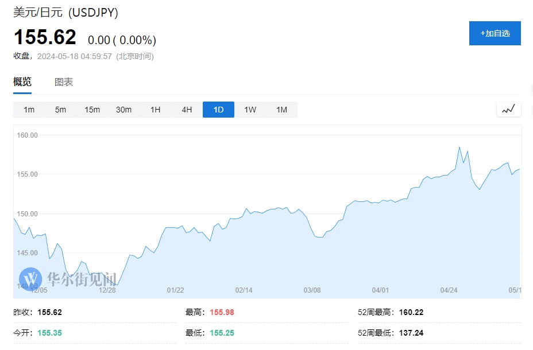Click the 美元/日元 (USDJPY) title
Image resolution: width=533 pixels, height=350 pixels.
coord(65,13)
